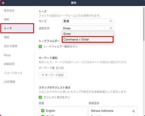
Task: Toggle the サジェスト表示をオン checkbox
Action: 40,97
